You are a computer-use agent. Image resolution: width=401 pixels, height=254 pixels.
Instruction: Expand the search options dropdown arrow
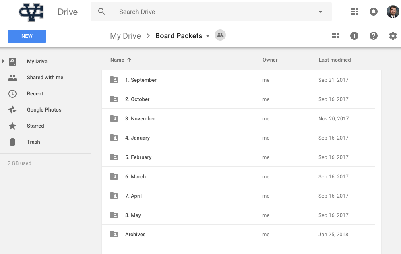320,12
